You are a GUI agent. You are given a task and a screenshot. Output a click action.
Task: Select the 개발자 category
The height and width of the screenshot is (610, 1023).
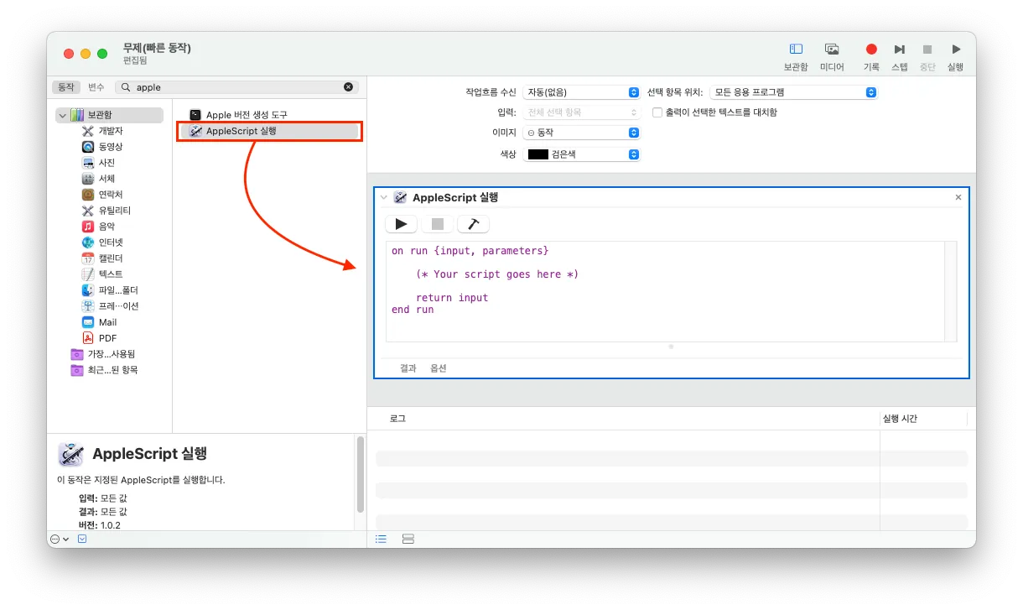110,131
